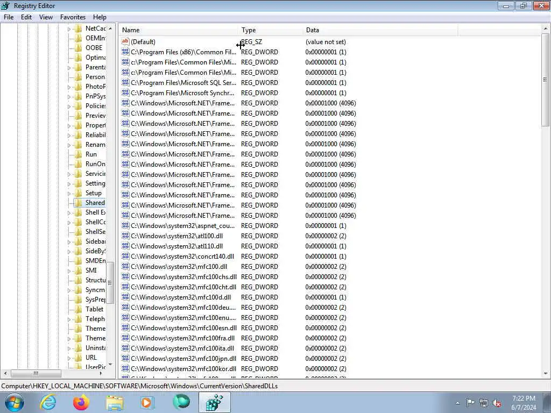This screenshot has height=413, width=551.
Task: Click REG_SZ type of the Default value
Action: click(x=252, y=42)
